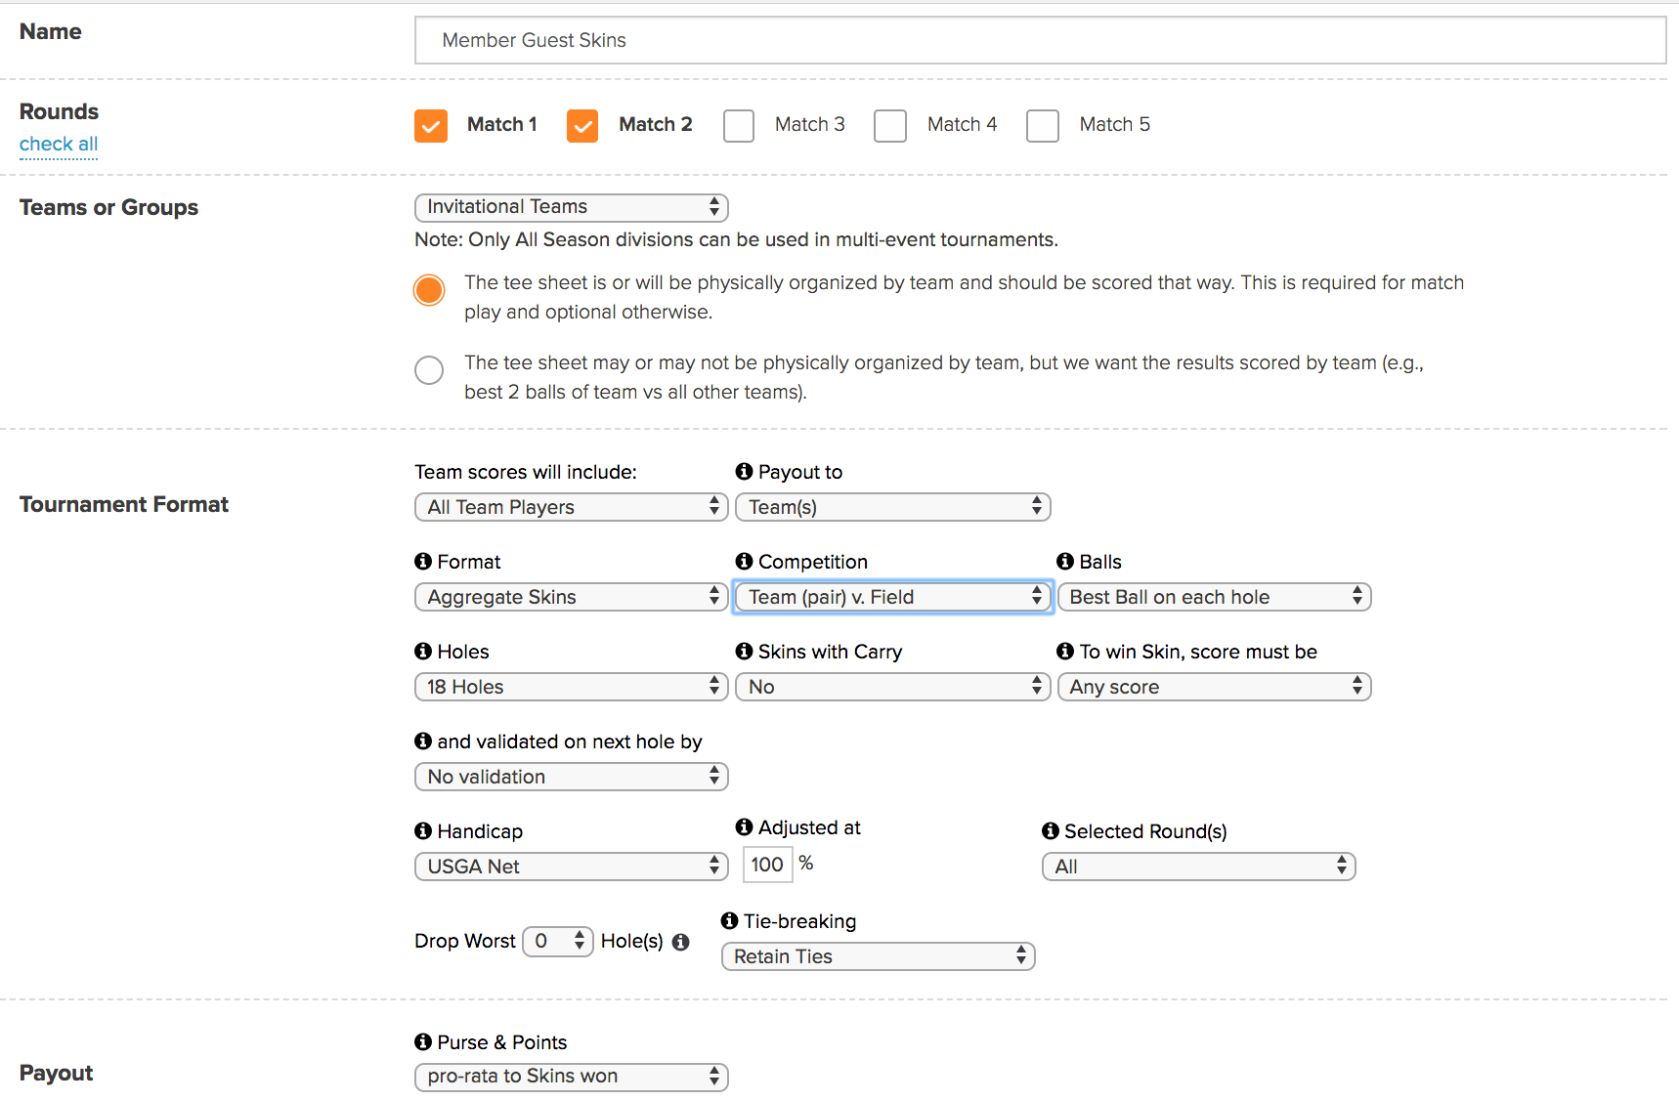Viewport: 1679px width, 1100px height.
Task: Open the Best Ball on each hole dropdown
Action: click(x=1215, y=597)
